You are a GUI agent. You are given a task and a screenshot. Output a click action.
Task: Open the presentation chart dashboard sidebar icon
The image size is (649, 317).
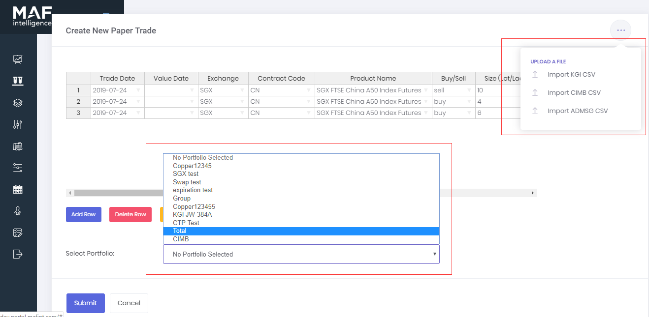pyautogui.click(x=18, y=59)
